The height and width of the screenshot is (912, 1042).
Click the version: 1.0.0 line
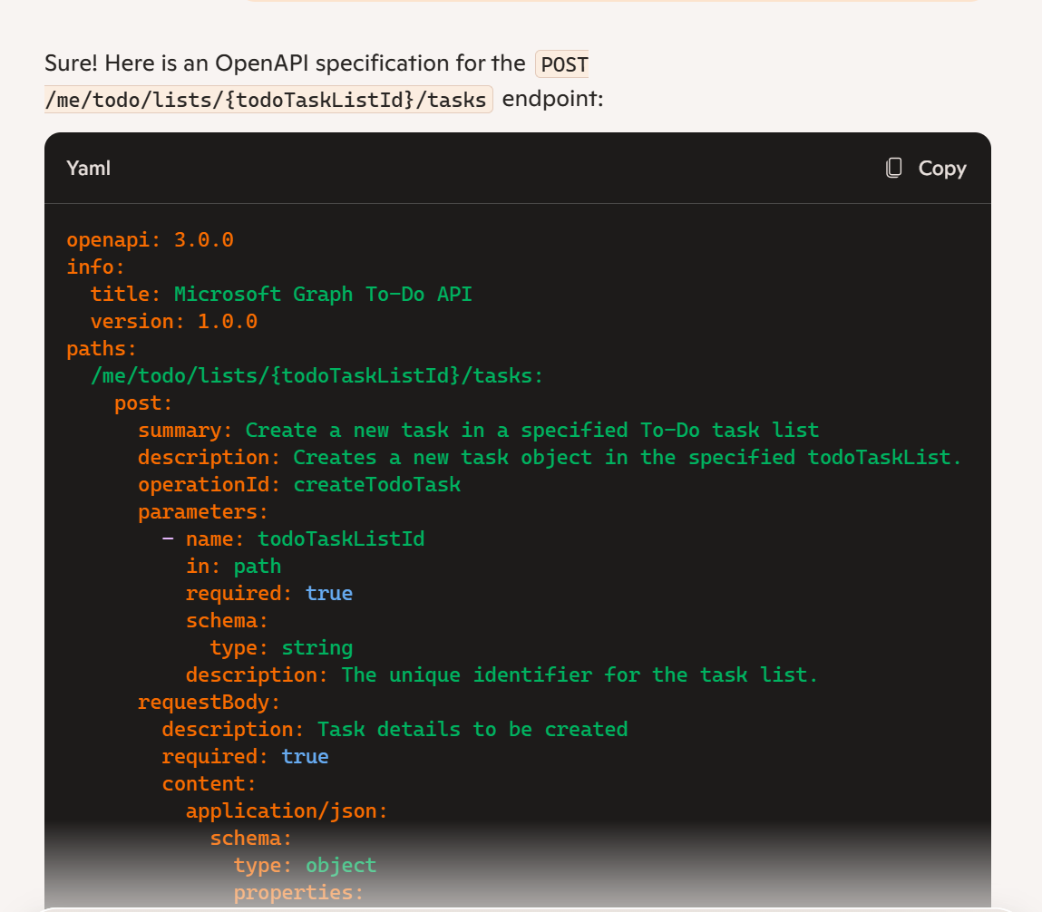pos(173,321)
